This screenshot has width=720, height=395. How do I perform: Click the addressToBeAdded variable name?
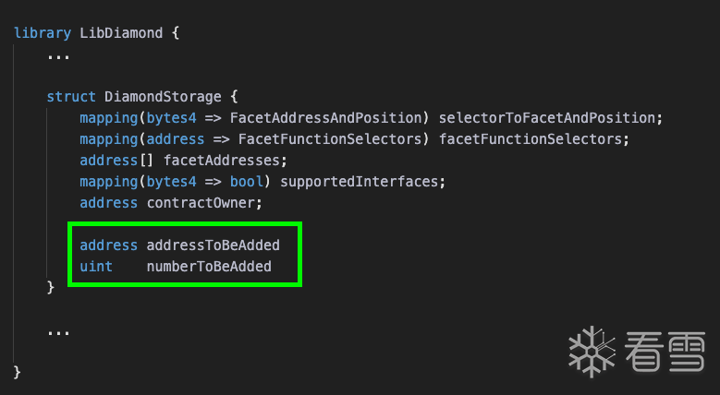point(213,245)
